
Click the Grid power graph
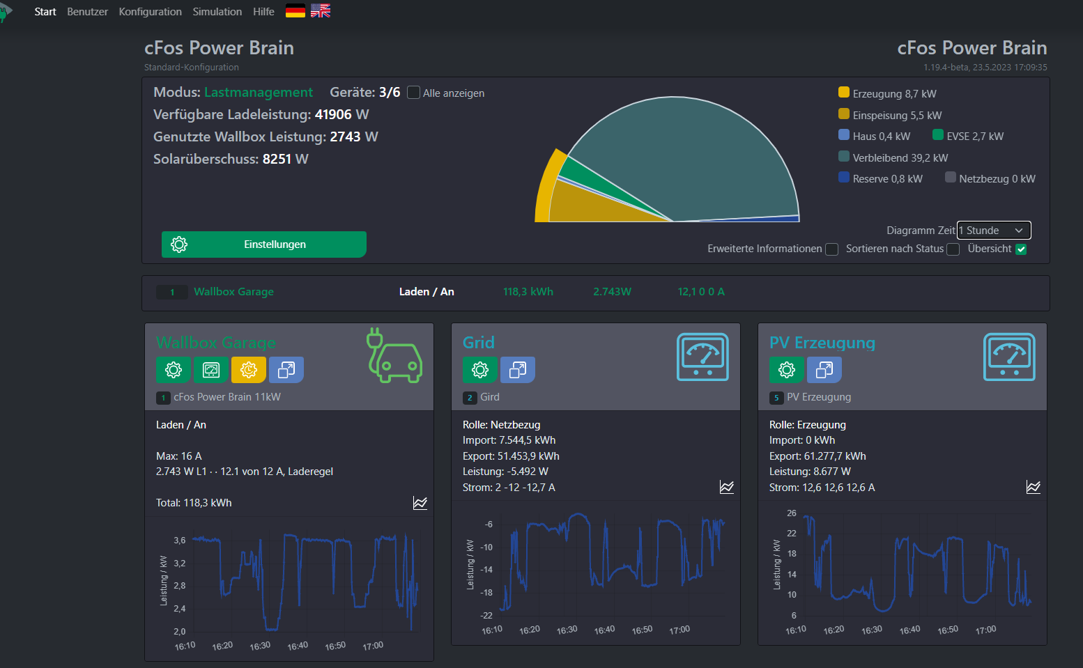[x=596, y=571]
